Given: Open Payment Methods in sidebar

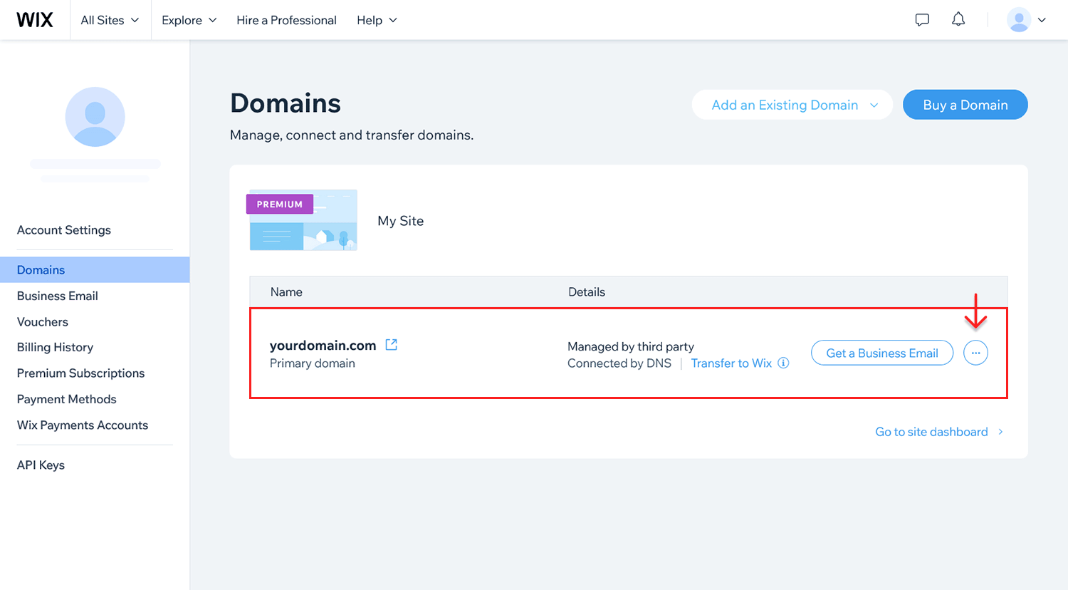Looking at the screenshot, I should point(66,399).
